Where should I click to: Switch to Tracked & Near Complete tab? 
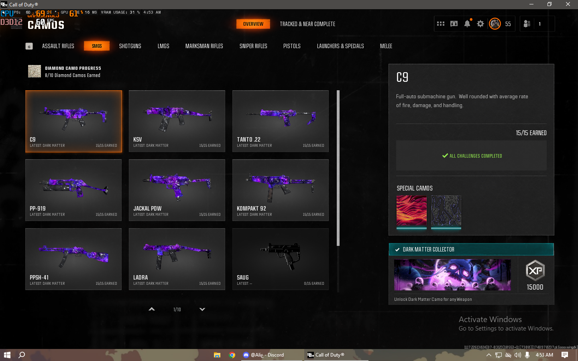[307, 24]
